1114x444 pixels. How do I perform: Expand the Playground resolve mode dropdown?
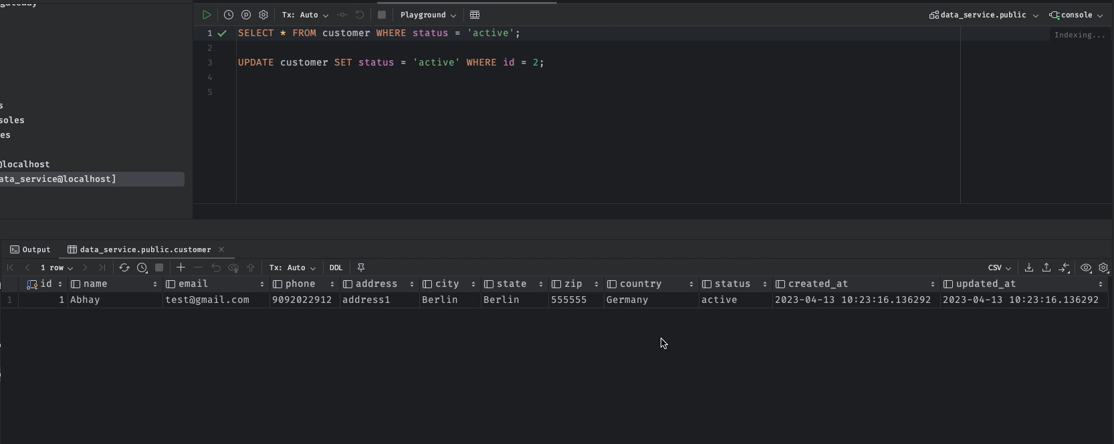coord(428,15)
